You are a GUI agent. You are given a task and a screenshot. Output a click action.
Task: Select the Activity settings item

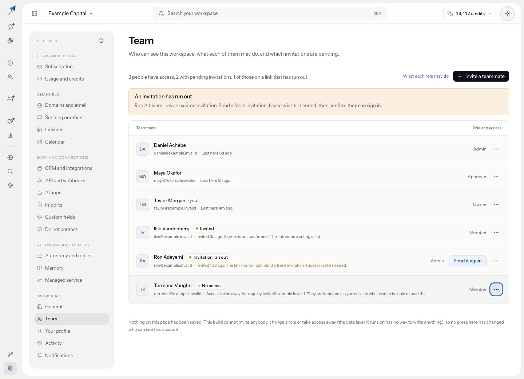tap(72, 343)
